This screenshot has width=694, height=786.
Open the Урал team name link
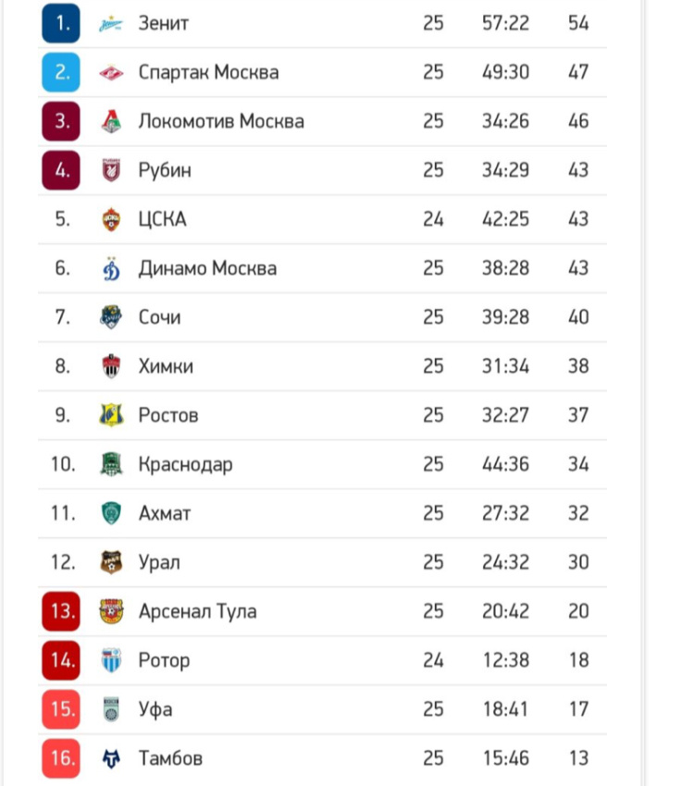coord(159,562)
